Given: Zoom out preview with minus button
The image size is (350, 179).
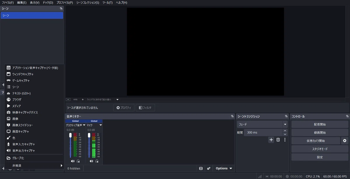Looking at the screenshot, I should pyautogui.click(x=68, y=100).
